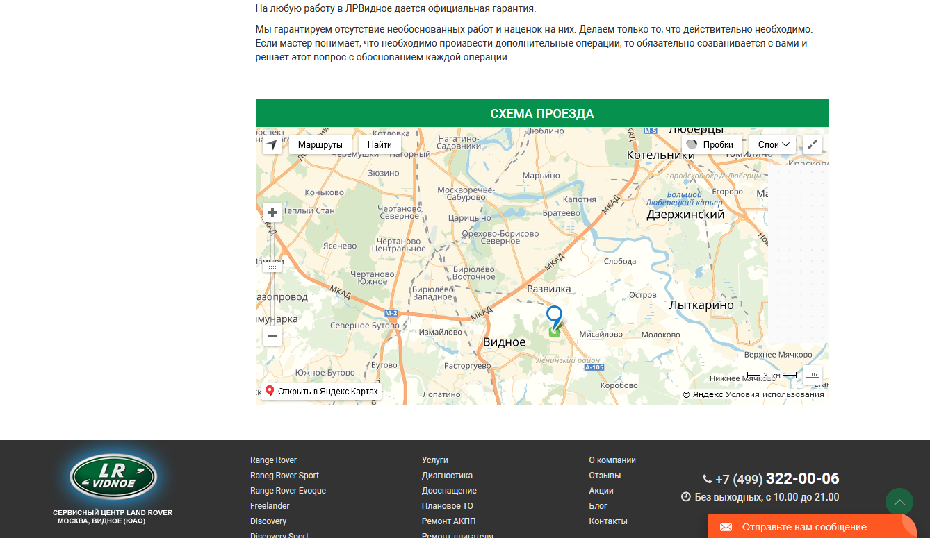Open the map in Яндекс.Картах
Image resolution: width=930 pixels, height=538 pixels.
coord(321,392)
